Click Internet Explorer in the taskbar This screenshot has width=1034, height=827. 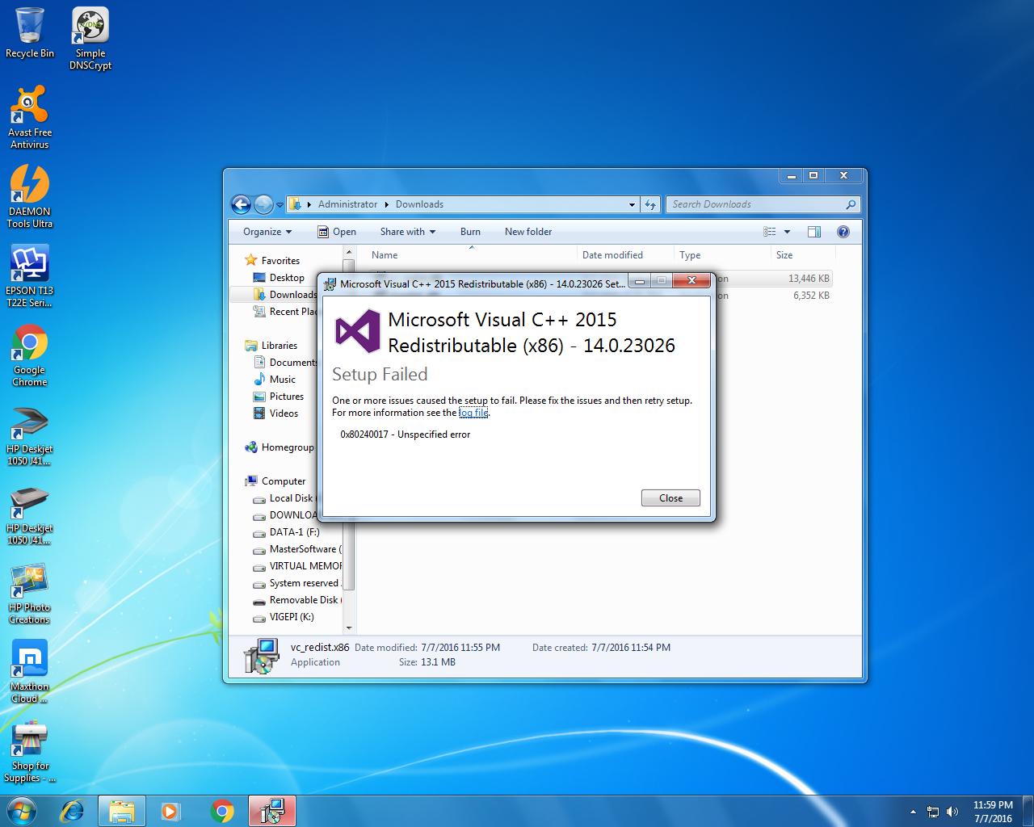[73, 811]
